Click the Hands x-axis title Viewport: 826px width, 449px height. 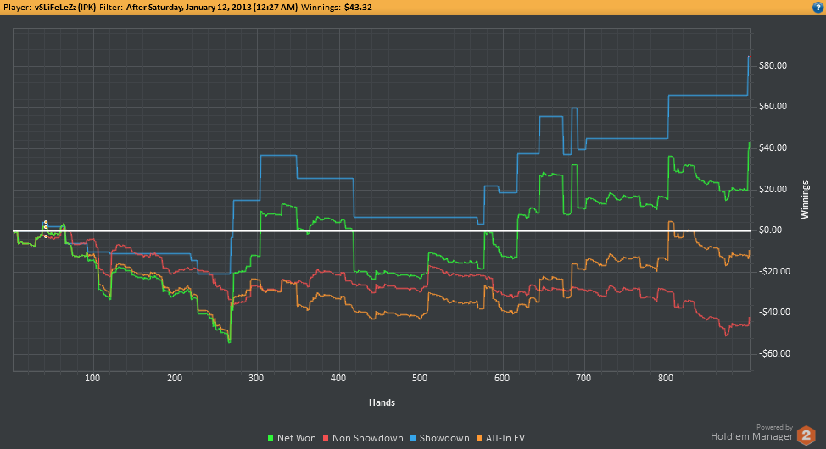coord(382,402)
